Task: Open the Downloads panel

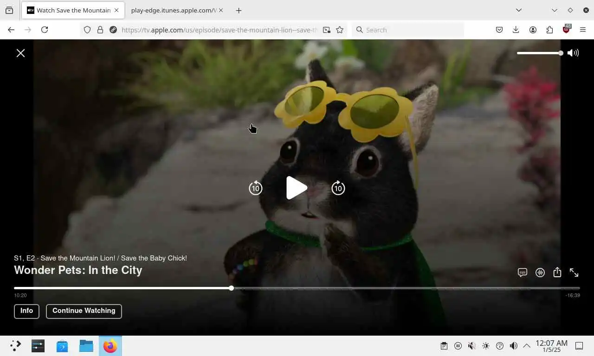Action: click(516, 30)
